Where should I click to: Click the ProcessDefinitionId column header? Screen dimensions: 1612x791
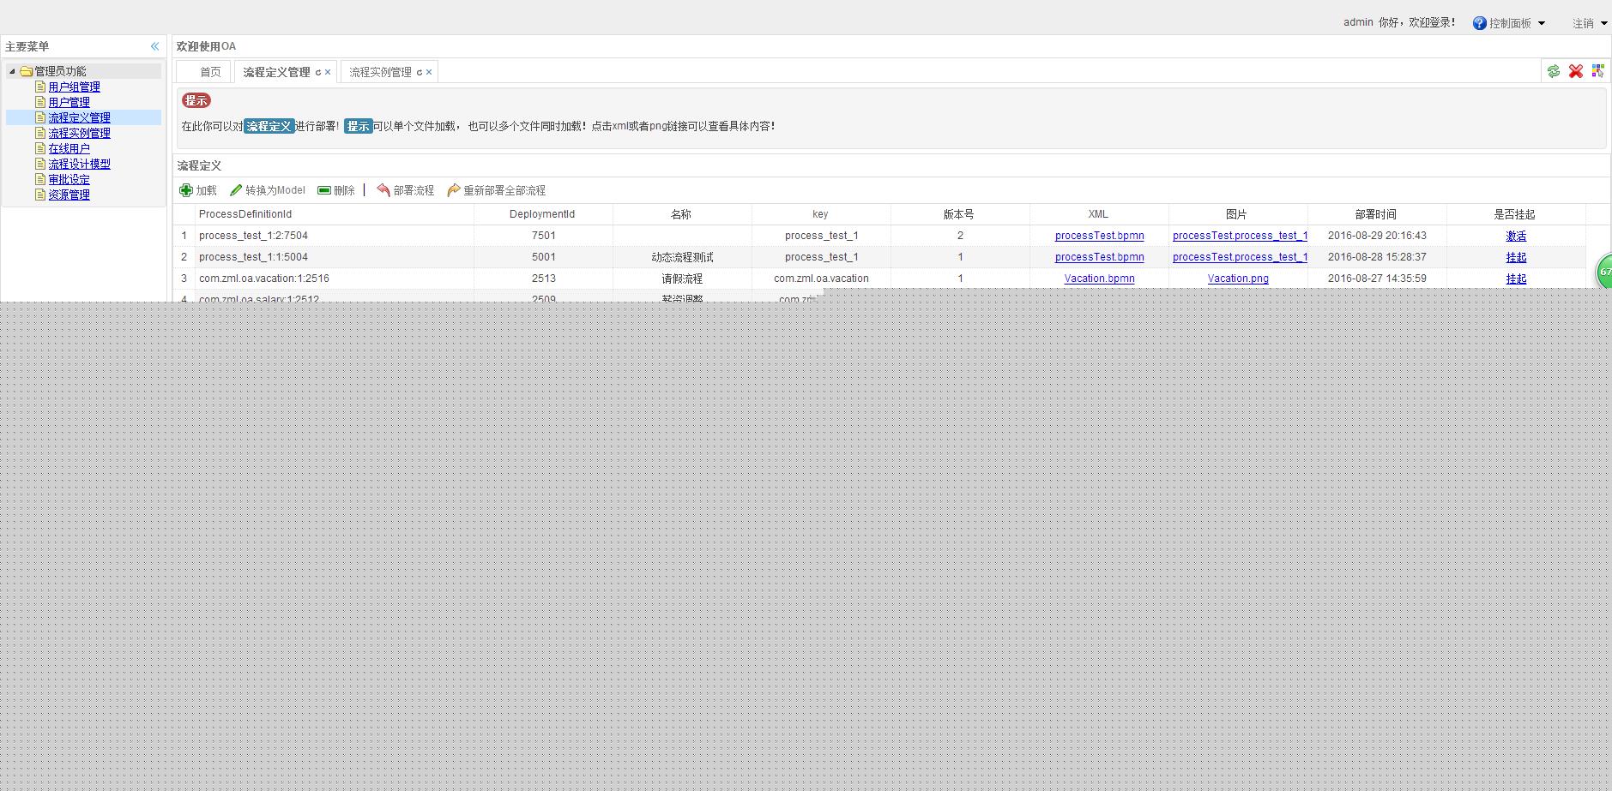[x=335, y=214]
